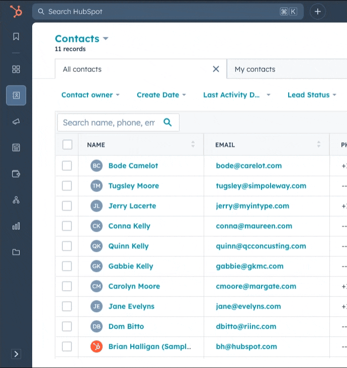Click the GK avatar for Gabbie Kelly
Image resolution: width=347 pixels, height=368 pixels.
(97, 266)
